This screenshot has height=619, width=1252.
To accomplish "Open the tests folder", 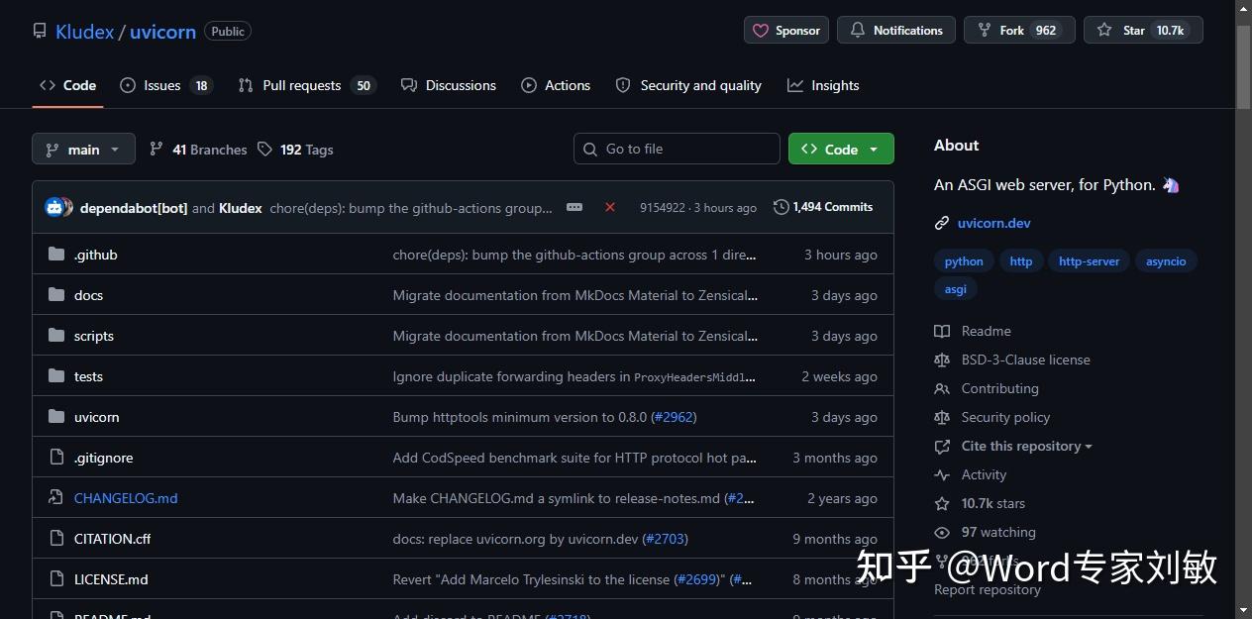I will 88,376.
